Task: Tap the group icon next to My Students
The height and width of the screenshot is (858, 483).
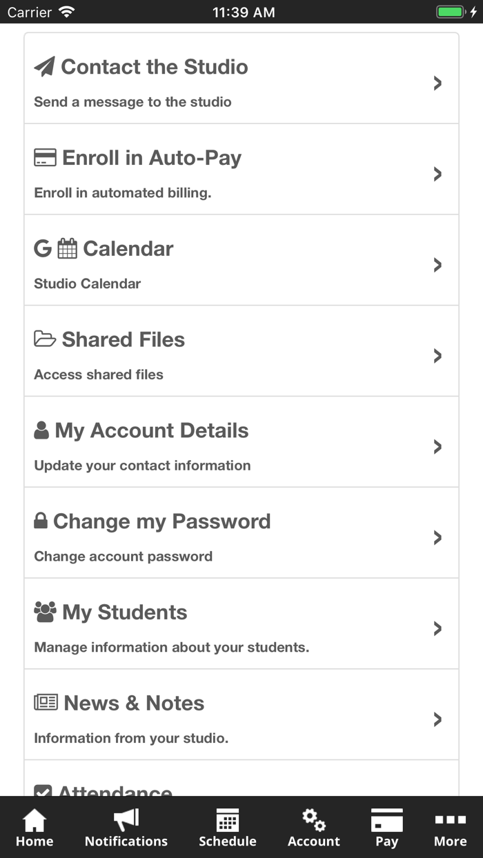Action: coord(45,612)
